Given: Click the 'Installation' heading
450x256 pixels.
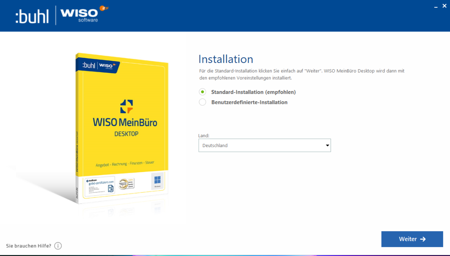Looking at the screenshot, I should pyautogui.click(x=226, y=59).
